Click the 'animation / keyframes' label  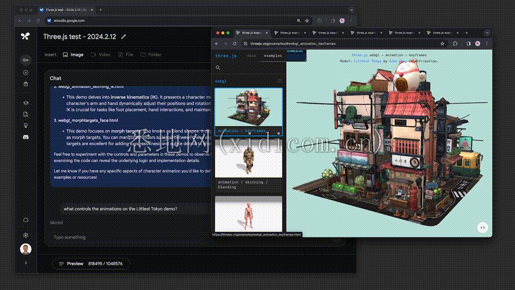[x=242, y=131]
